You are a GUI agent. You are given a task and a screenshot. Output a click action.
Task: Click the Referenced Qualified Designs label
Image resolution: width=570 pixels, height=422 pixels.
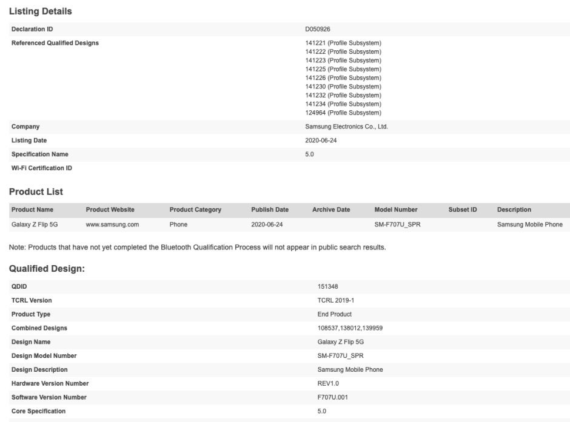coord(55,43)
